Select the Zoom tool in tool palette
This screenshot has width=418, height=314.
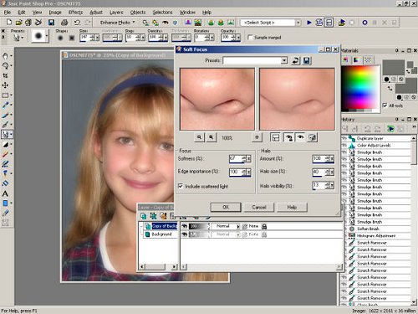tap(5, 65)
